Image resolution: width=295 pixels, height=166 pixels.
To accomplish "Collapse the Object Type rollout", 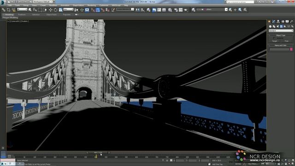I will 281,35.
